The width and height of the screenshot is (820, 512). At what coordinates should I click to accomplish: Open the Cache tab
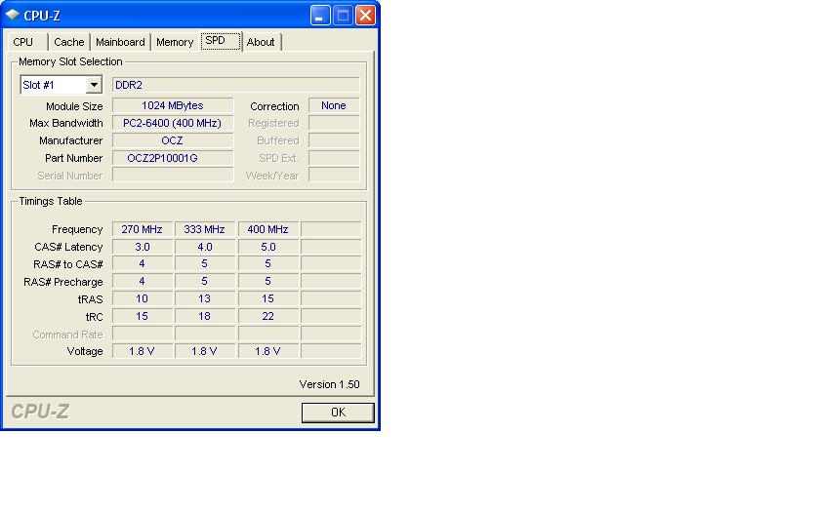click(69, 42)
